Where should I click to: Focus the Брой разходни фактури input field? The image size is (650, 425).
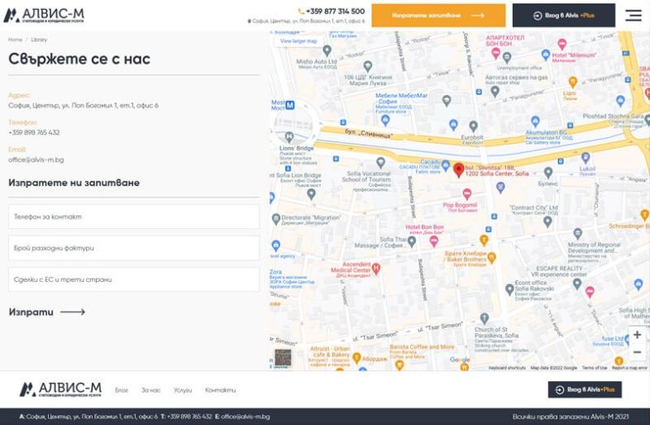(134, 248)
